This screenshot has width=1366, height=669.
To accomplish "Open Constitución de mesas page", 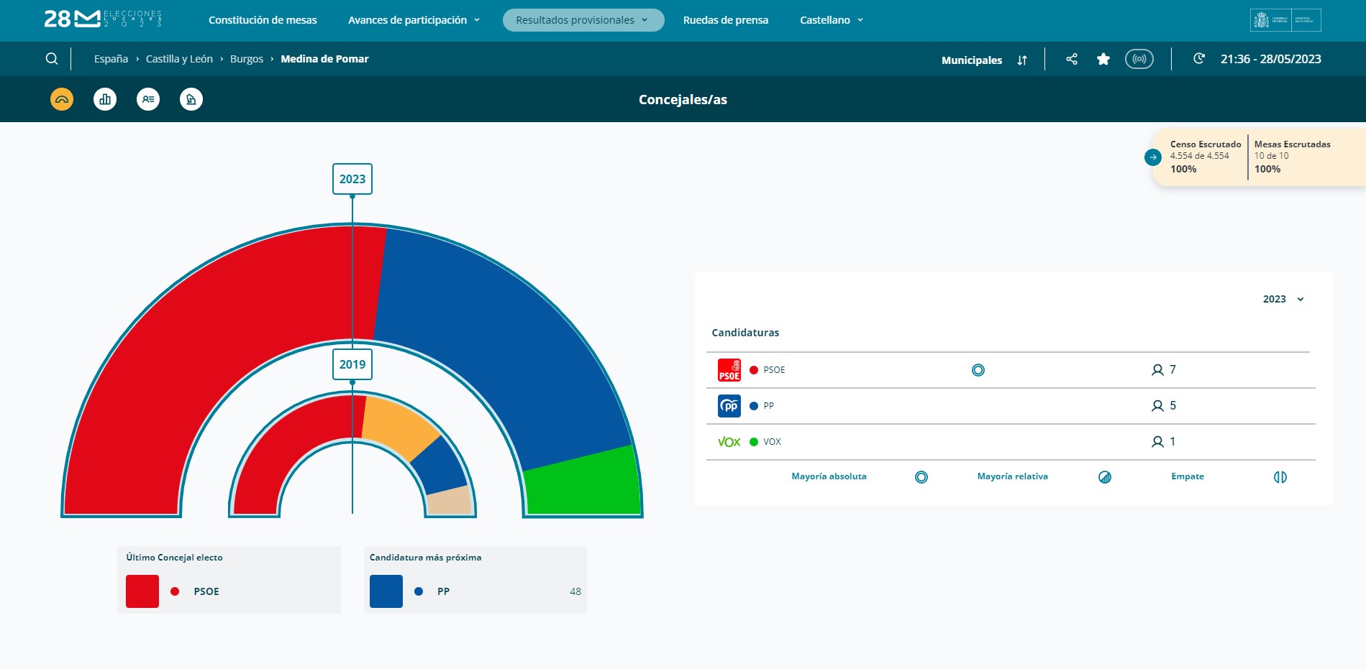I will click(x=263, y=20).
